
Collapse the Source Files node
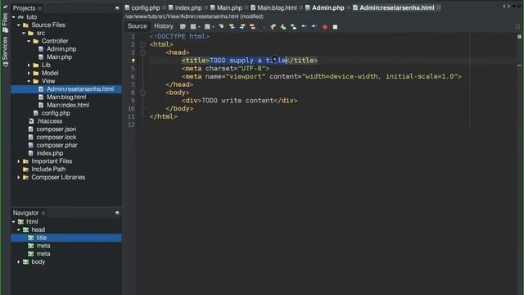tap(19, 25)
